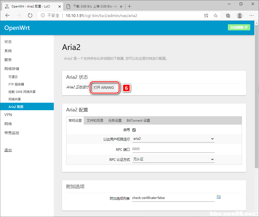This screenshot has height=217, width=259.
Task: Click the 附加选项列表 text field
Action: pyautogui.click(x=173, y=198)
